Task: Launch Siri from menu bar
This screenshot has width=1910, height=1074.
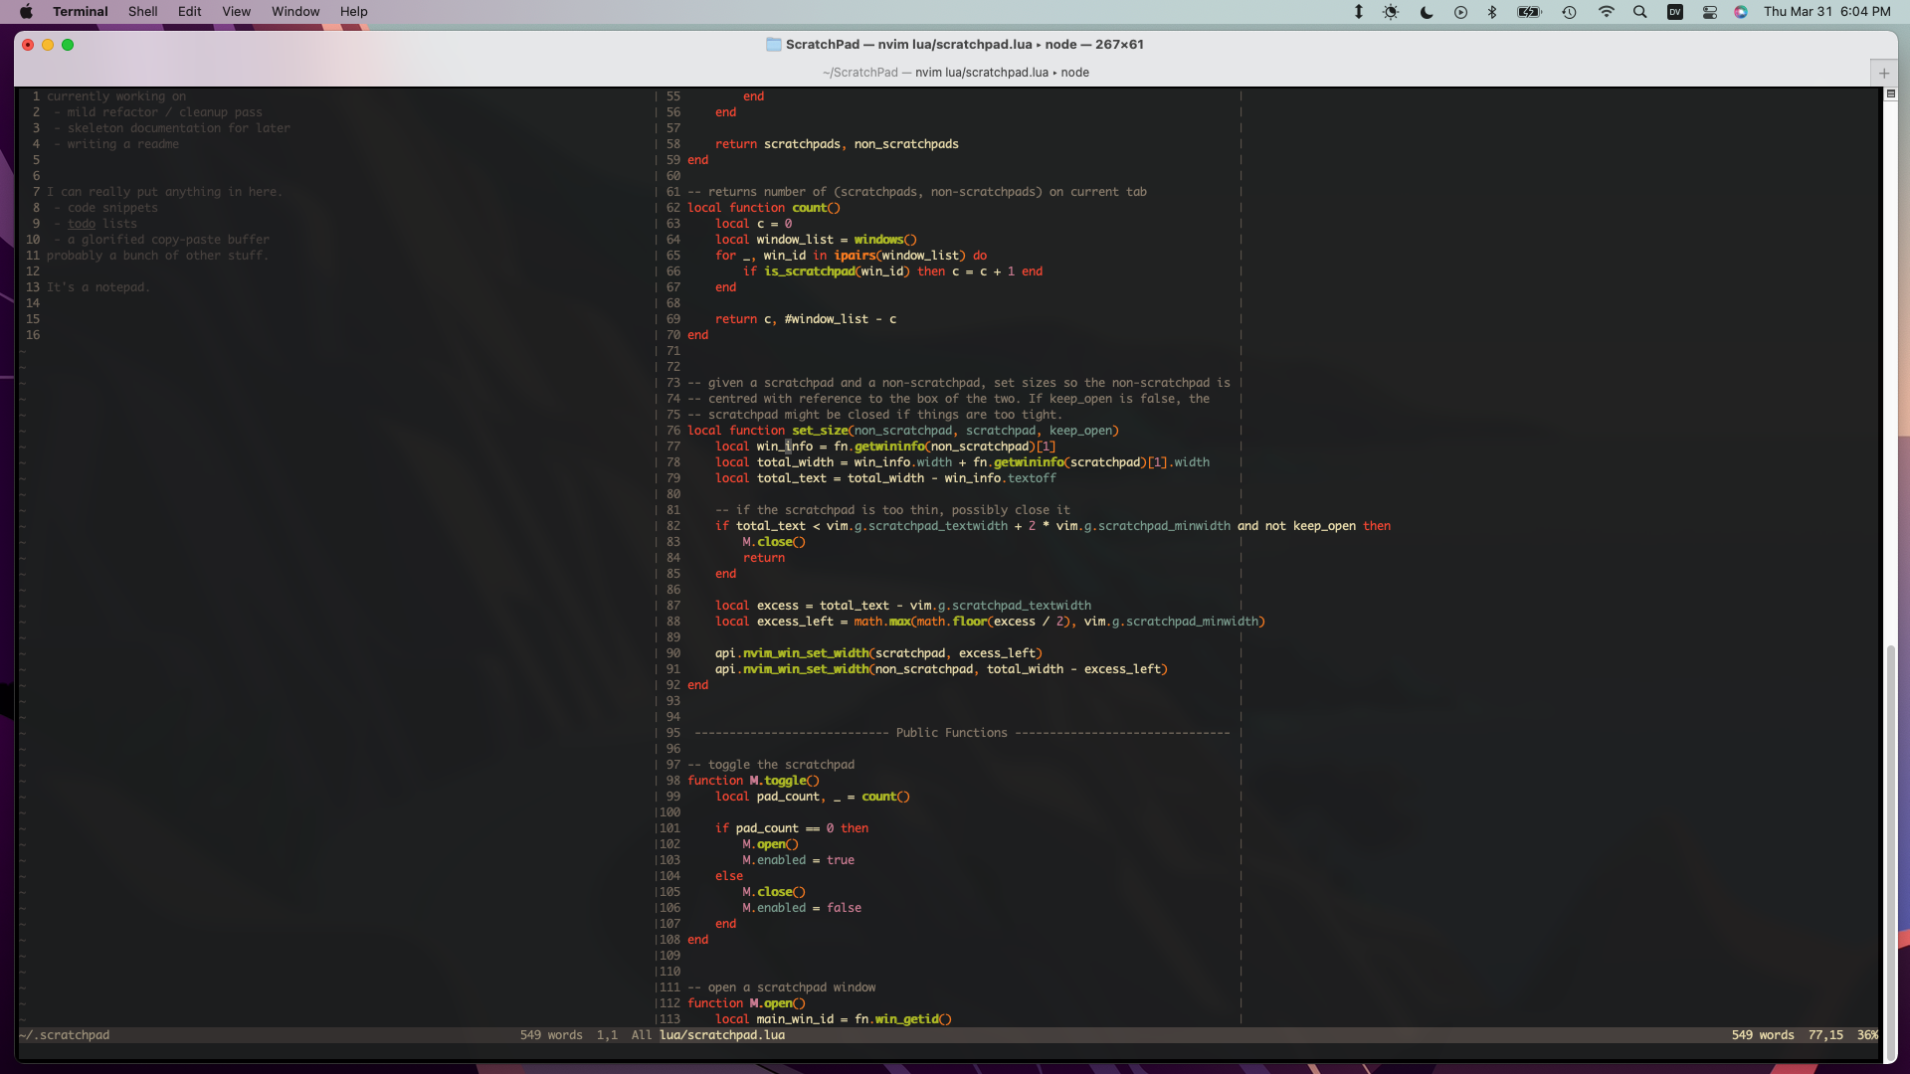Action: (x=1741, y=12)
